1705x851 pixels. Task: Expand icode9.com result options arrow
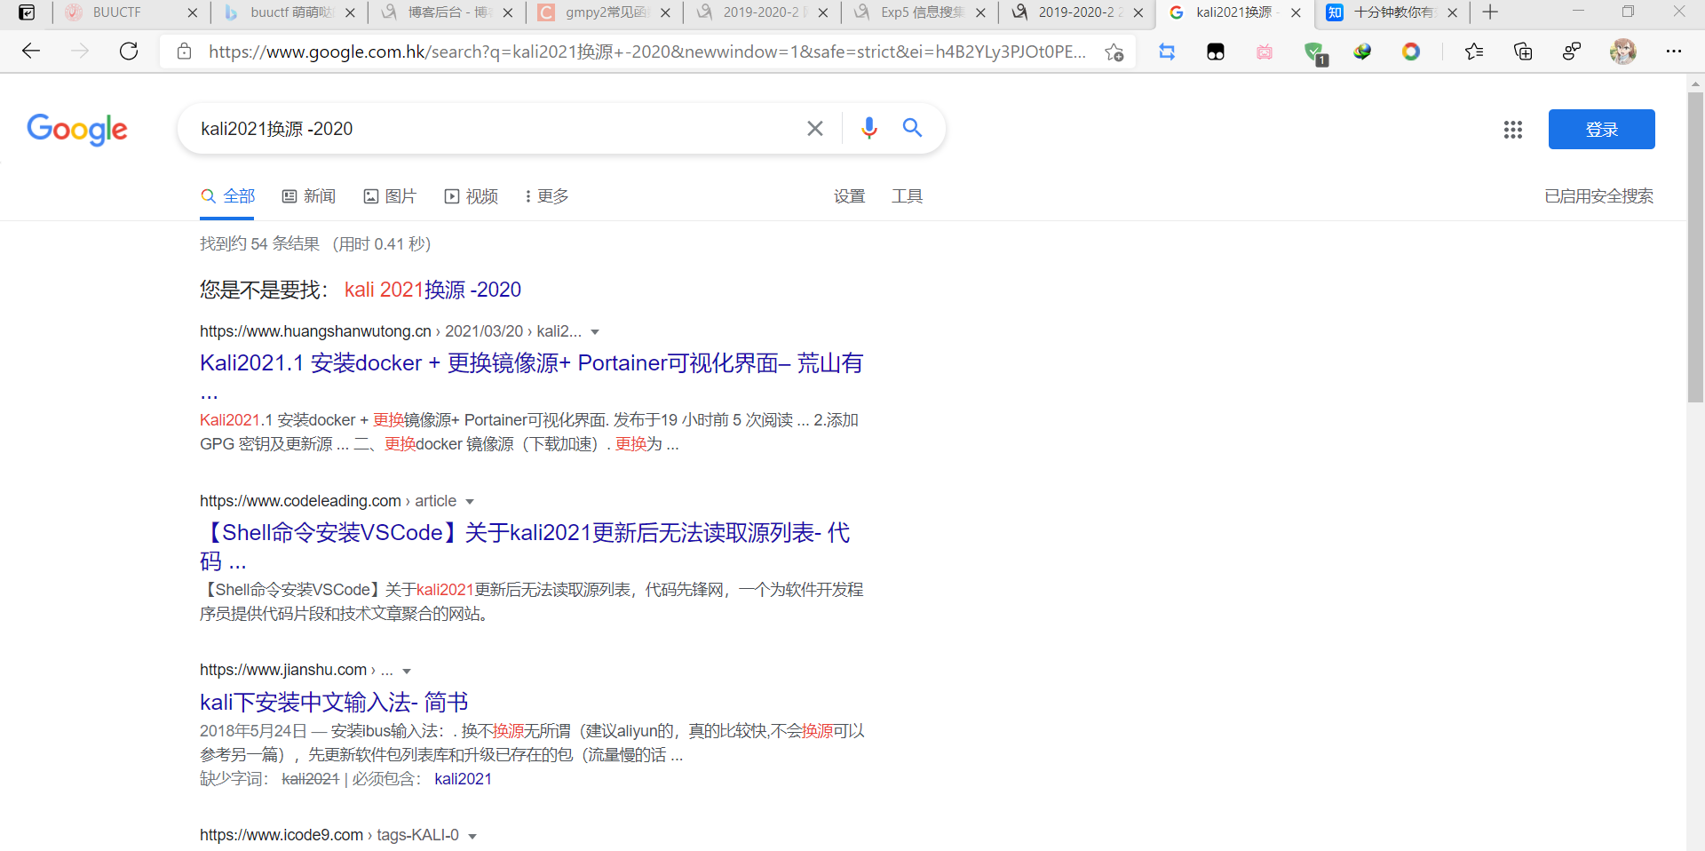pos(472,836)
